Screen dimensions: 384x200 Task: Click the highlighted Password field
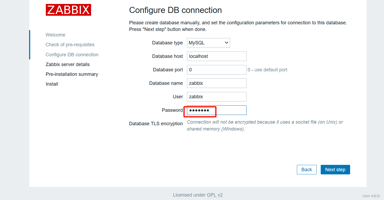click(x=216, y=110)
